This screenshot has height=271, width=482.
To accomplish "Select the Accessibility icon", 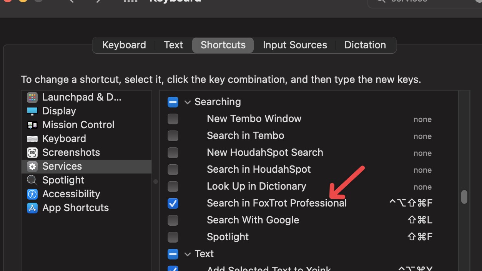I will [x=32, y=194].
